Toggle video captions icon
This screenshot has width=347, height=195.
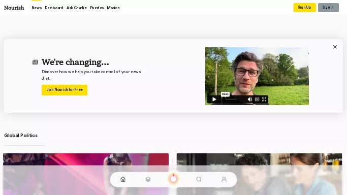pyautogui.click(x=257, y=99)
